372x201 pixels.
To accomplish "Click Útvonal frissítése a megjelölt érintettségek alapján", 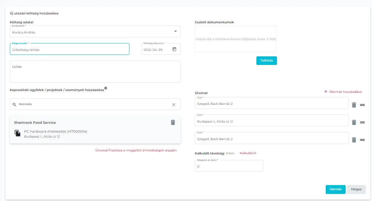I will (x=136, y=150).
